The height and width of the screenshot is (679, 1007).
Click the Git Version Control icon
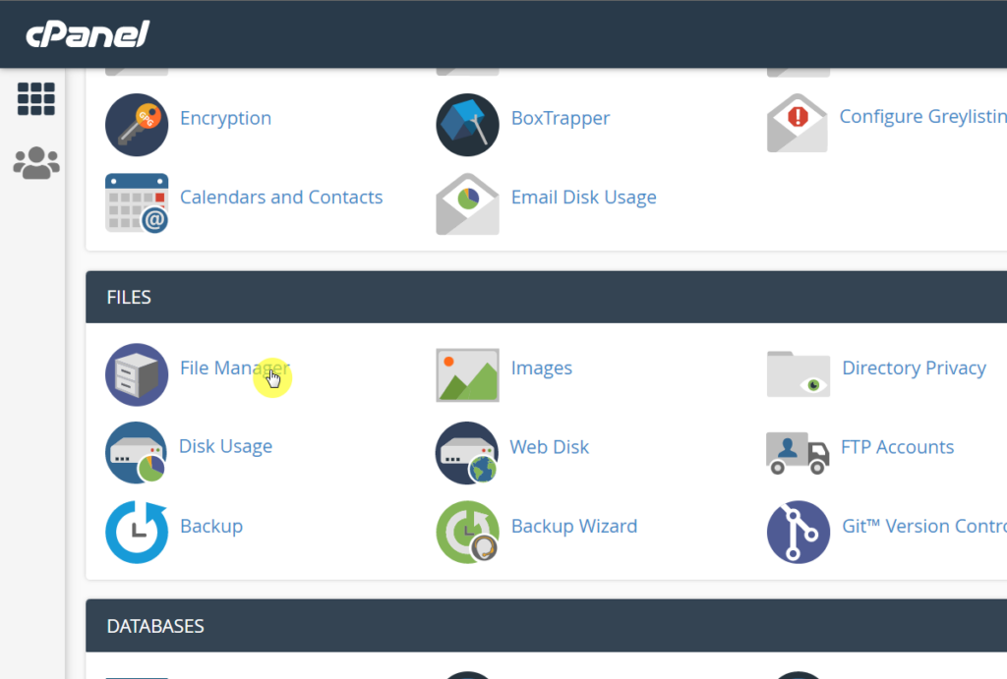pyautogui.click(x=799, y=532)
